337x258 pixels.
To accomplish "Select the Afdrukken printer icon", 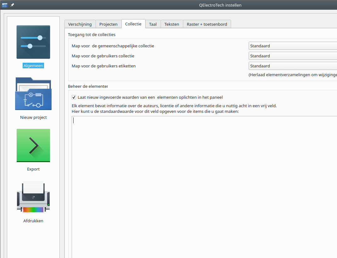I will [x=33, y=197].
